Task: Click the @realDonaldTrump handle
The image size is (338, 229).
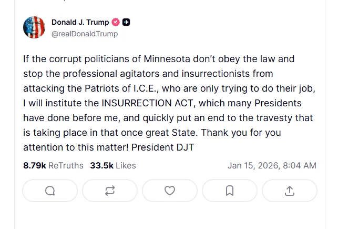Action: point(85,34)
